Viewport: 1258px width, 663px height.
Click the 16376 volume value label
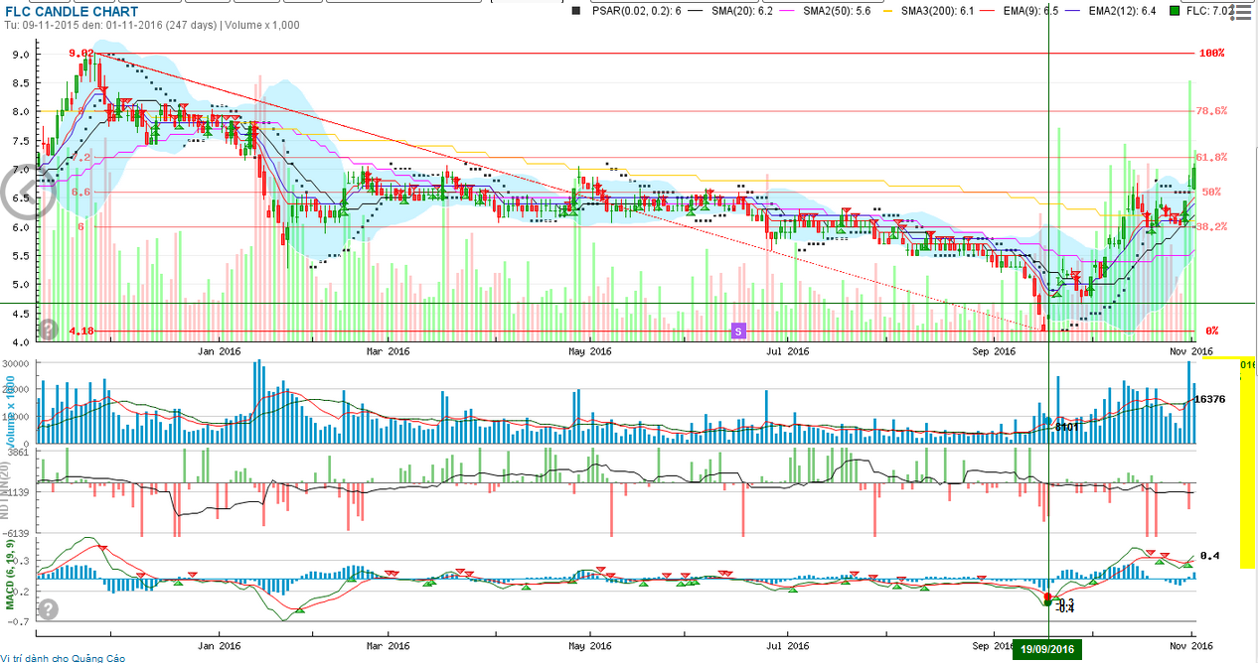[x=1209, y=399]
